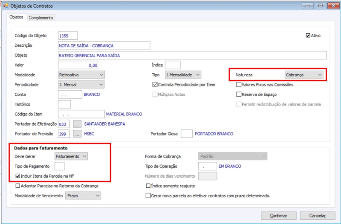Uncheck Controla Periodicidade por Item

pos(155,84)
